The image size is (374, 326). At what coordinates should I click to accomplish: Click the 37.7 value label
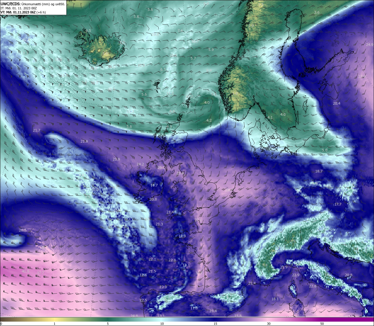point(40,273)
